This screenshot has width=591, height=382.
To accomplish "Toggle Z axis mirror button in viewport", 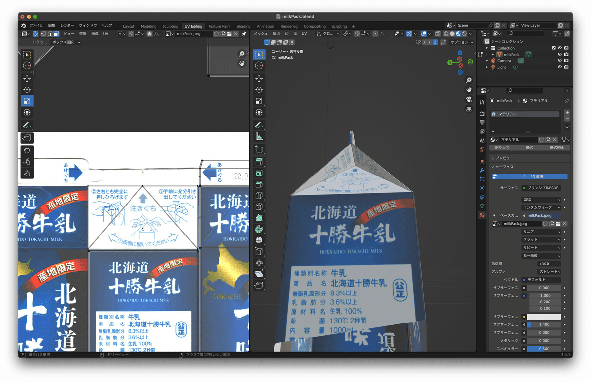I will click(x=435, y=42).
